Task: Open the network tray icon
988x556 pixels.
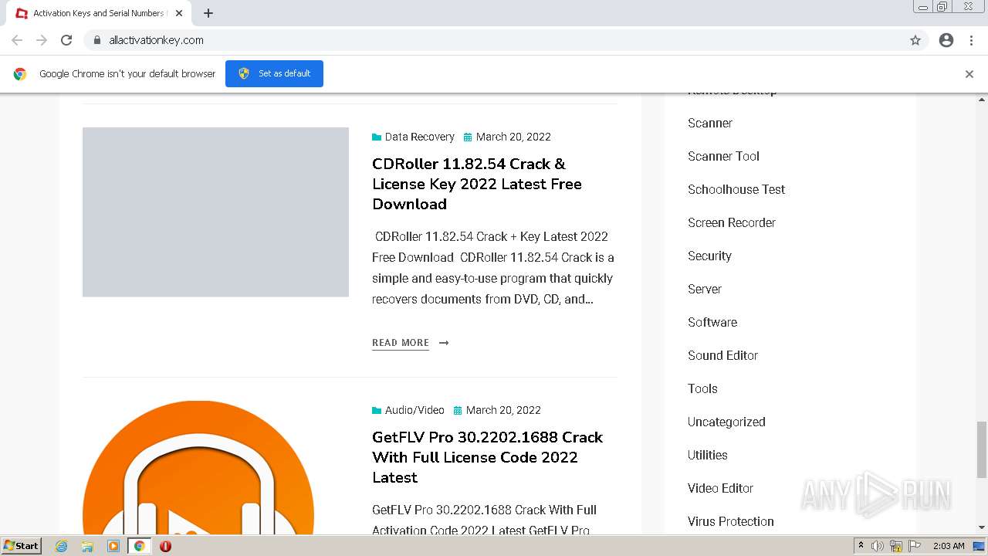Action: 896,546
